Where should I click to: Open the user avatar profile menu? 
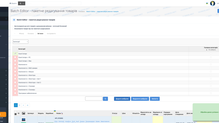tap(213, 3)
